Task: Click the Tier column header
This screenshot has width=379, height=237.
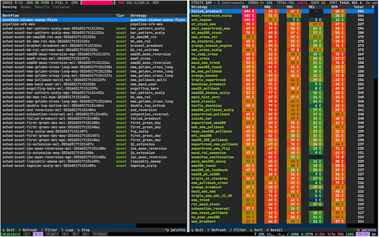Action: pos(120,16)
